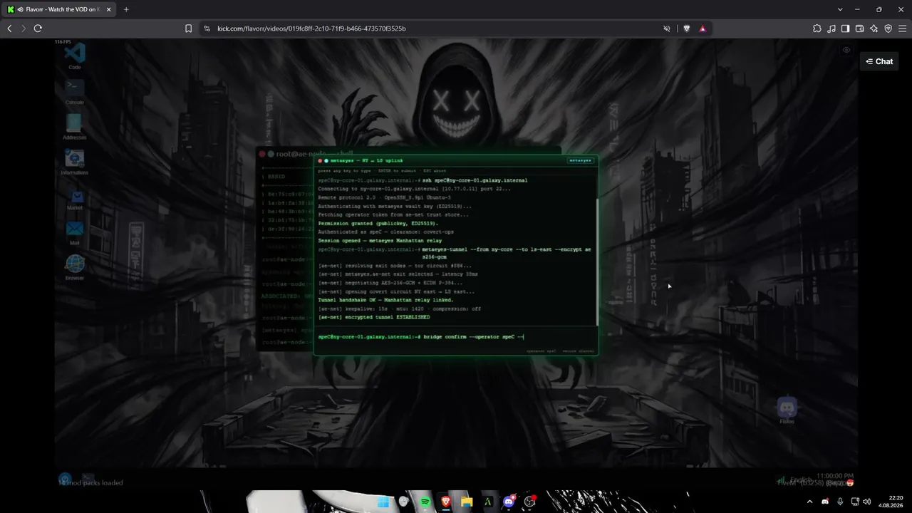This screenshot has height=513, width=912.
Task: Click the cyan dot on metaeyes terminal title bar
Action: click(326, 160)
